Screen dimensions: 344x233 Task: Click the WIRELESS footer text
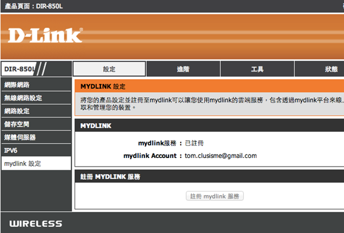click(36, 224)
